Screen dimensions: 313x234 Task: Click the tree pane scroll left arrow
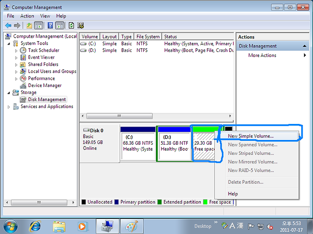coord(7,202)
